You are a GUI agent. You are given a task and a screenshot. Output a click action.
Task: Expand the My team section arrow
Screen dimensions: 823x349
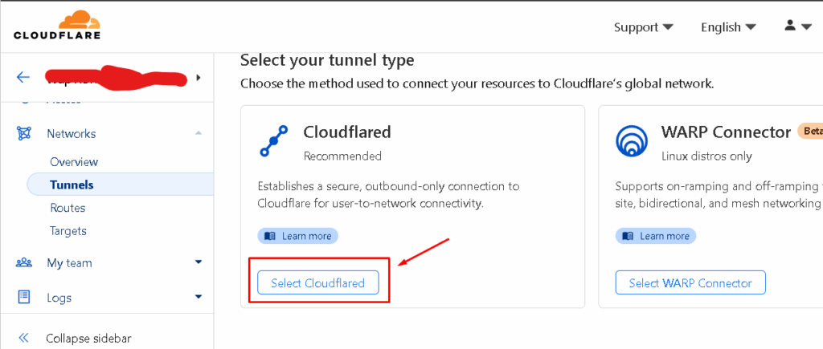click(x=199, y=262)
